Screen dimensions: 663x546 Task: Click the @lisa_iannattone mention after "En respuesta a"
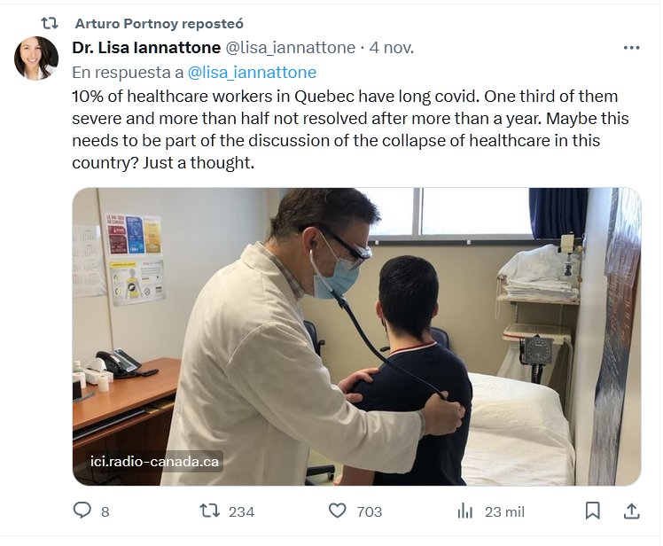[252, 72]
